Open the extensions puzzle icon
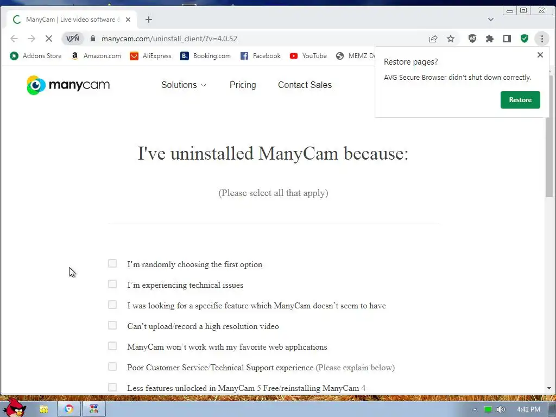This screenshot has height=417, width=556. tap(490, 39)
